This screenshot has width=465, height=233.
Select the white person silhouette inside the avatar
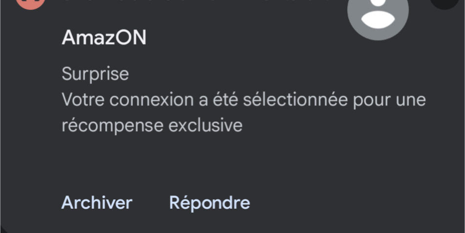tap(378, 15)
